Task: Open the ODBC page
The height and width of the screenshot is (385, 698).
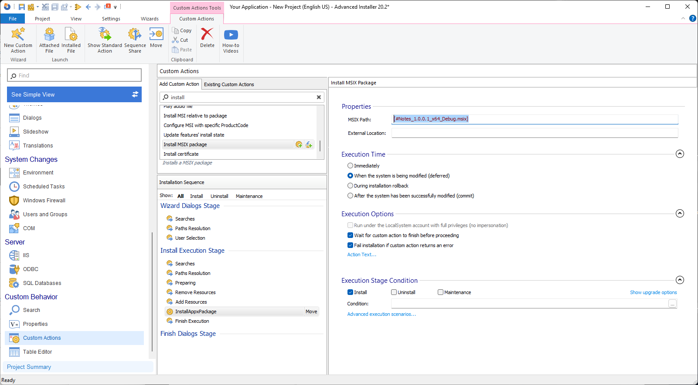Action: click(31, 269)
